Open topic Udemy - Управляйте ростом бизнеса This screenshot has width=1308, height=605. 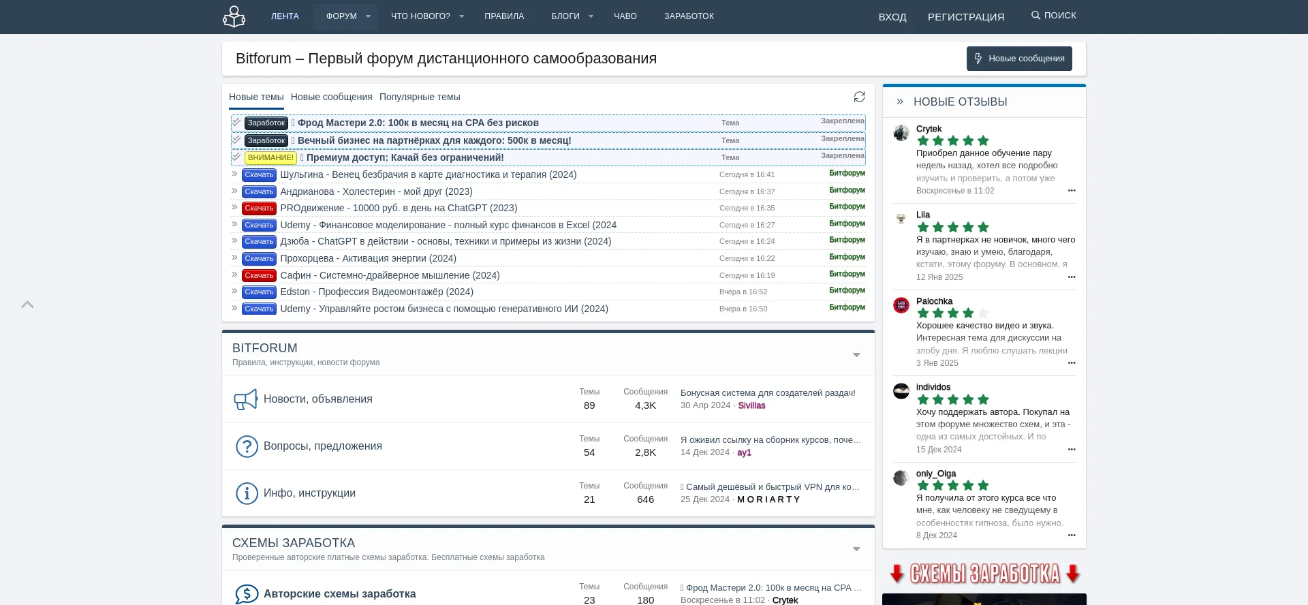(x=444, y=309)
